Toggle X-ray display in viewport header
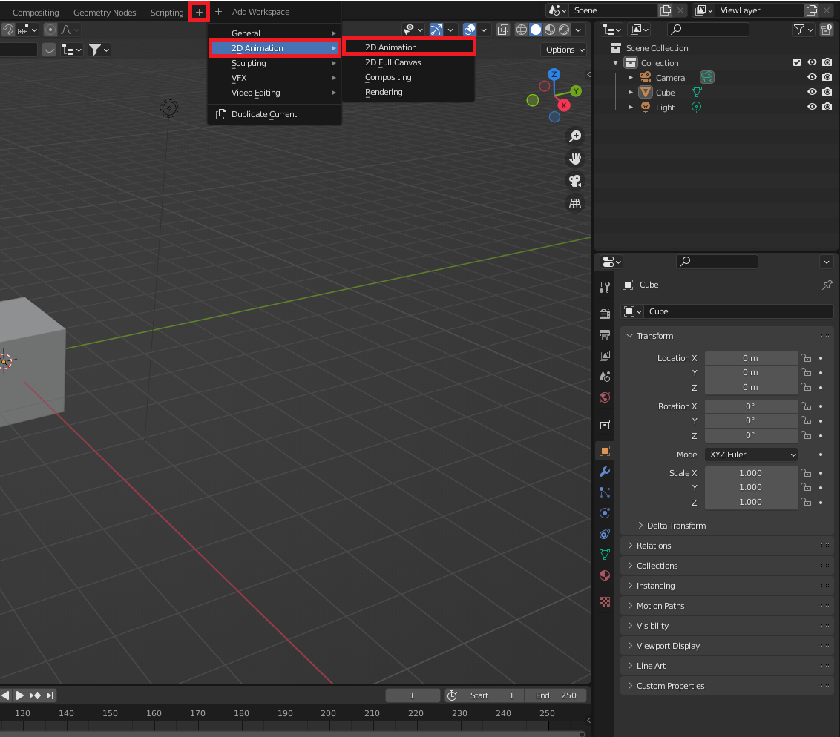The height and width of the screenshot is (737, 840). click(x=502, y=30)
